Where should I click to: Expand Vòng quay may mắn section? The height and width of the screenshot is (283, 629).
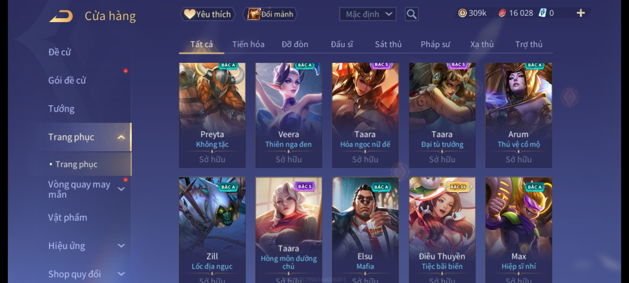121,189
